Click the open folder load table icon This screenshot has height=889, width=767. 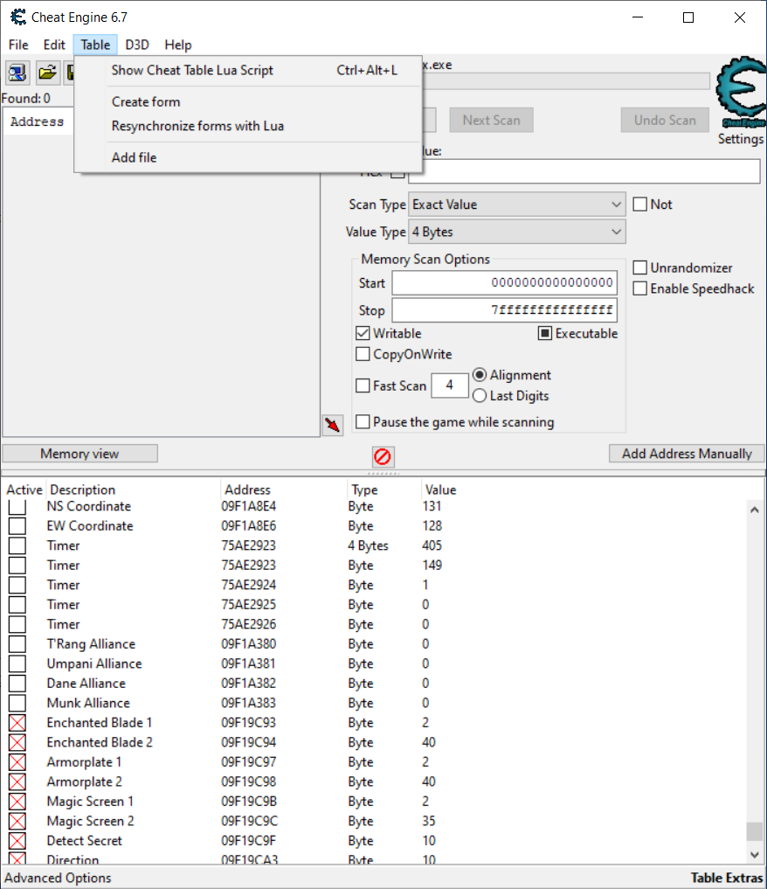pyautogui.click(x=47, y=73)
